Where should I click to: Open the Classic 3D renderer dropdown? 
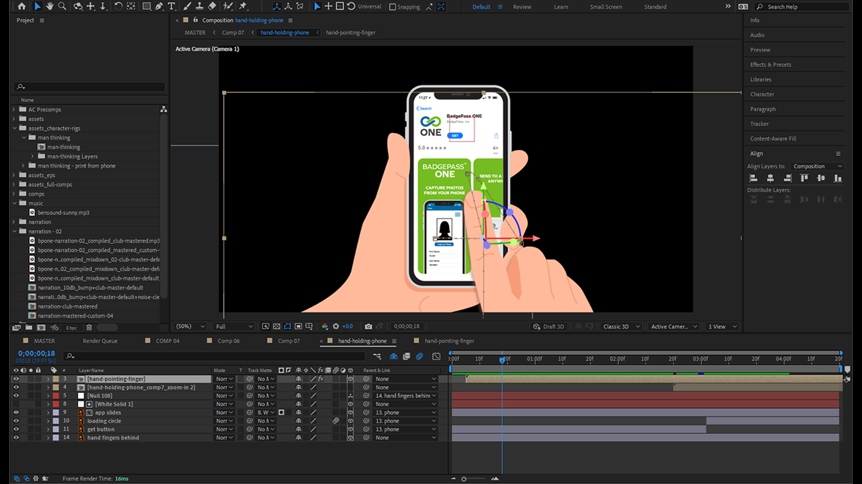pyautogui.click(x=620, y=327)
